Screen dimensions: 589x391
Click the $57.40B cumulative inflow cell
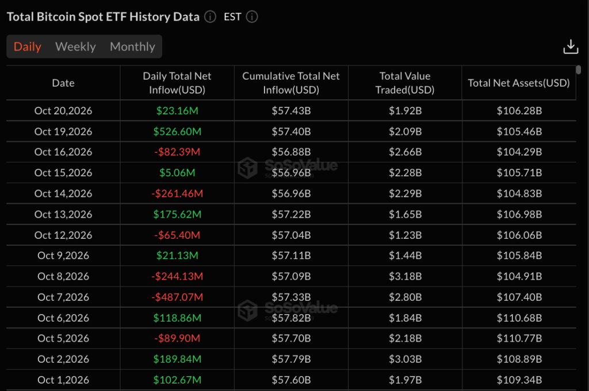point(291,131)
